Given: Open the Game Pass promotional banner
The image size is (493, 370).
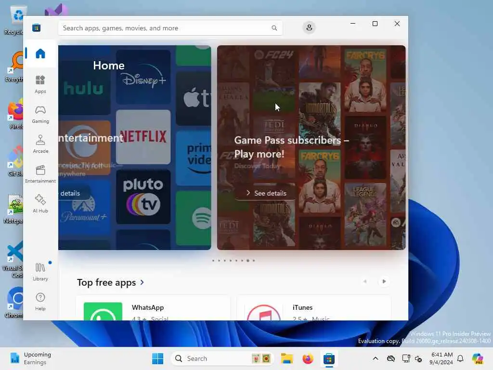Looking at the screenshot, I should (x=311, y=147).
